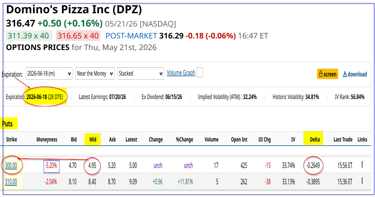
Task: Click the -0.2649 delta value
Action: click(313, 165)
